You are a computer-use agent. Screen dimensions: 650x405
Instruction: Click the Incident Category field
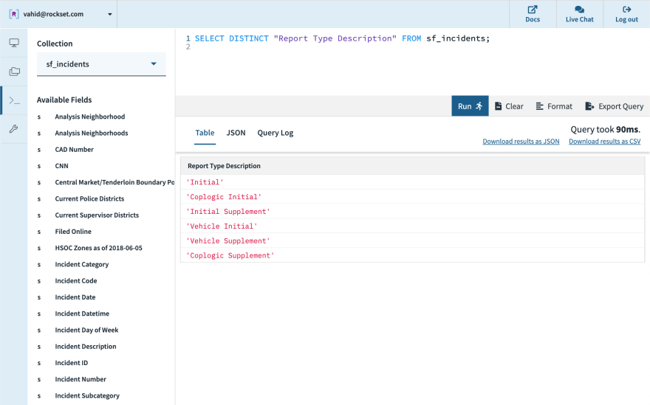coord(82,265)
